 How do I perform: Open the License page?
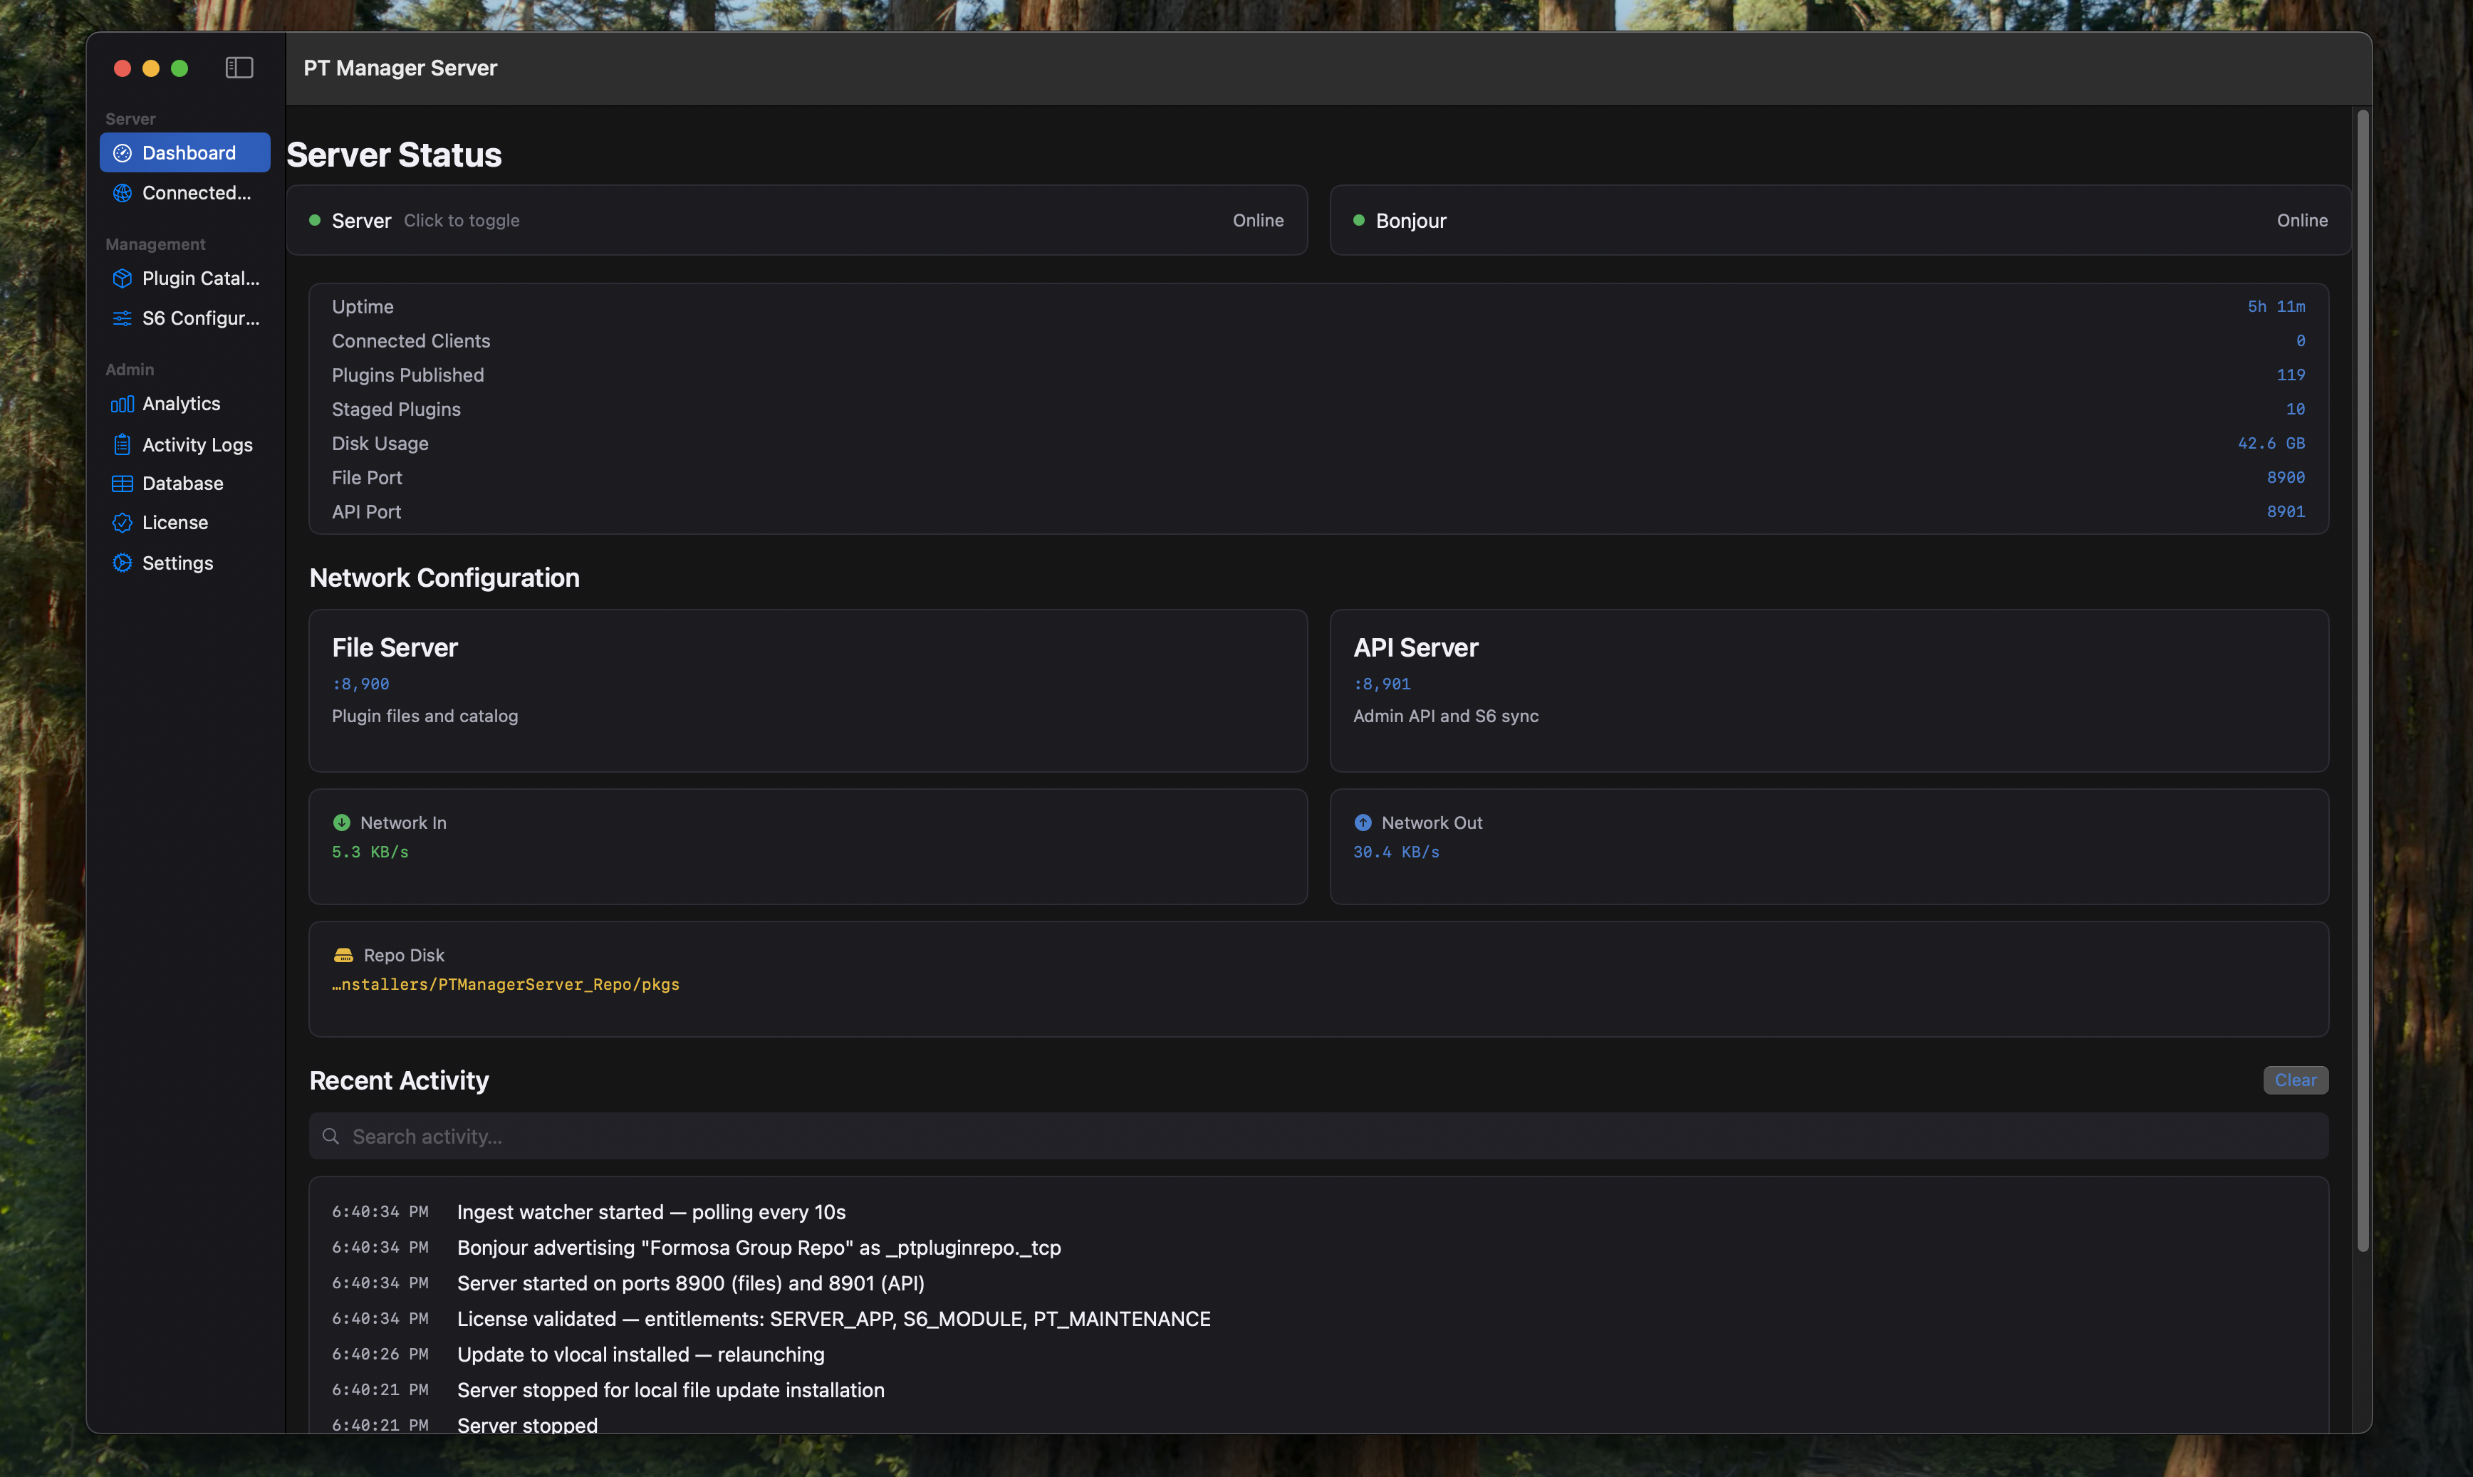(185, 523)
